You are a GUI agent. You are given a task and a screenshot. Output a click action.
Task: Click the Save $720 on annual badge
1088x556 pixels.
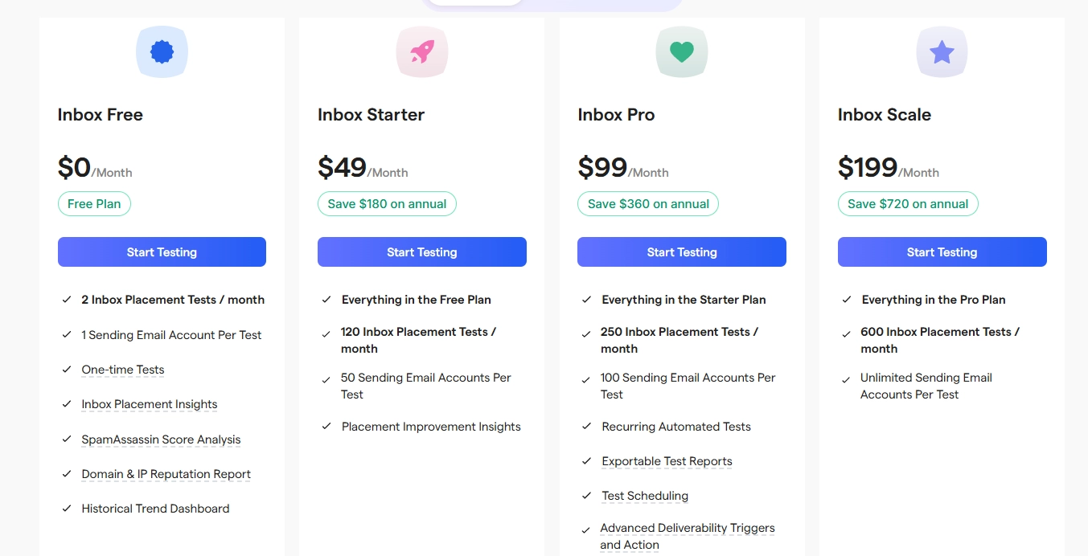coord(908,204)
